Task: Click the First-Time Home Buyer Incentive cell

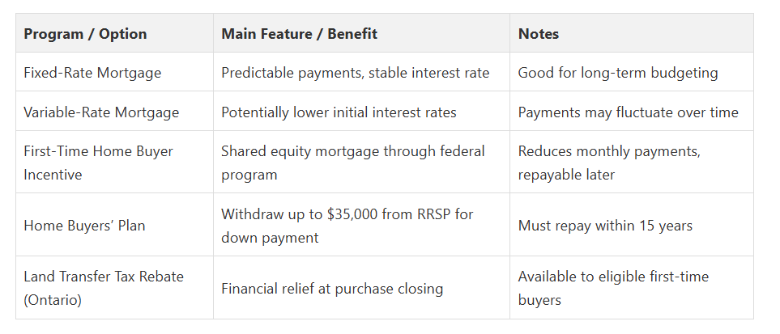Action: (114, 162)
